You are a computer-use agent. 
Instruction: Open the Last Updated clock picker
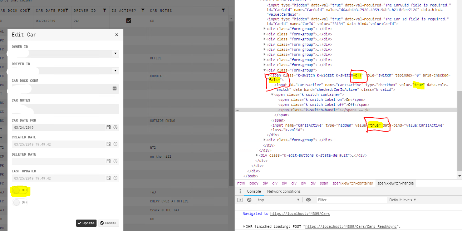tap(115, 178)
